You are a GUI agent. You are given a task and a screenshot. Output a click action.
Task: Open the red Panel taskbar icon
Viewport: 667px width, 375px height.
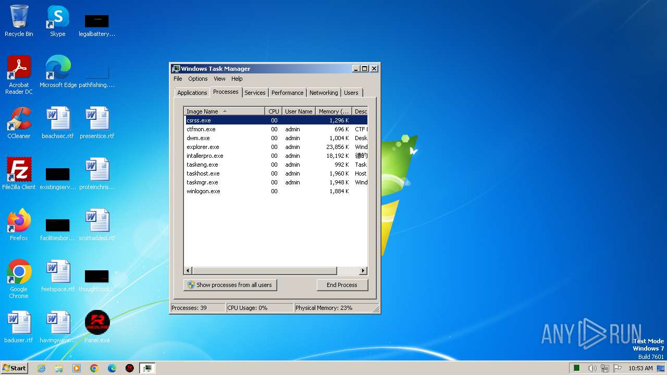click(x=130, y=368)
